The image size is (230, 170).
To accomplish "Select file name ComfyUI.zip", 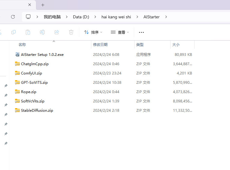I will pos(32,73).
